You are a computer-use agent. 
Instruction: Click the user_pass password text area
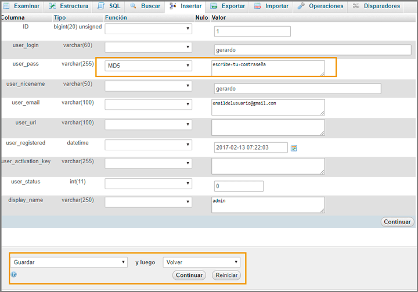click(268, 68)
